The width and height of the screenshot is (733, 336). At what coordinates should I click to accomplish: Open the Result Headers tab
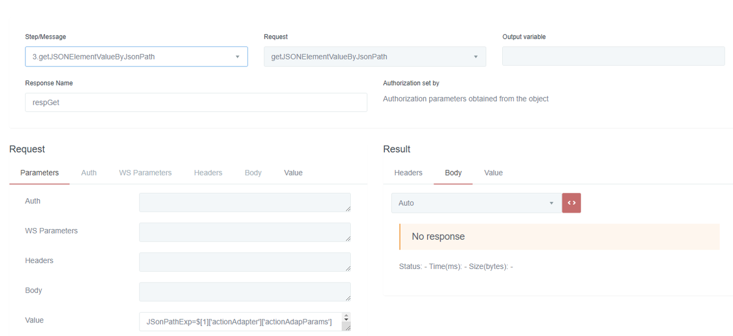(x=408, y=173)
